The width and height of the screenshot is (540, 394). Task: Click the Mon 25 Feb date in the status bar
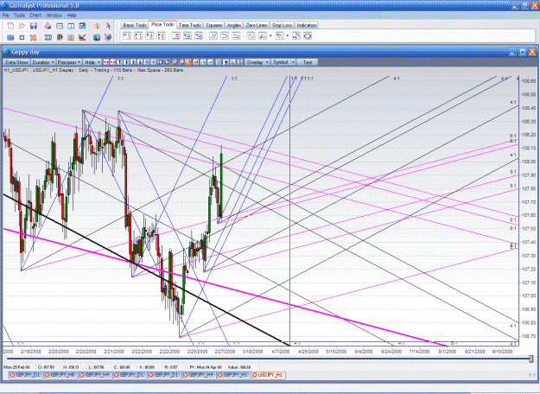16,367
